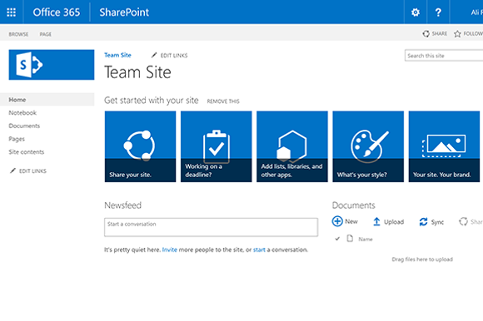
Task: Click the Documents web part heading
Action: 354,205
